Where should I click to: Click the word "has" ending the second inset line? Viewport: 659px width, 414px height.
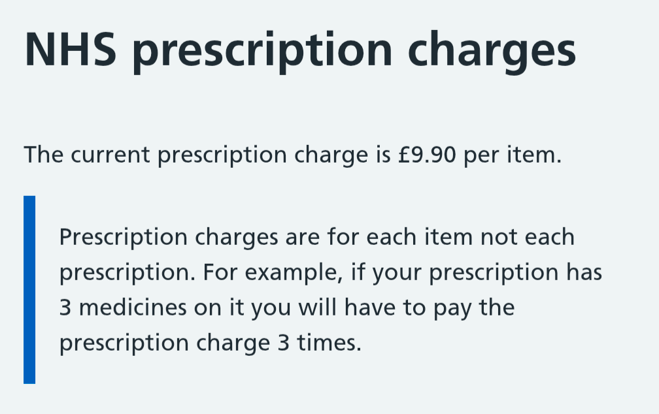(x=583, y=272)
